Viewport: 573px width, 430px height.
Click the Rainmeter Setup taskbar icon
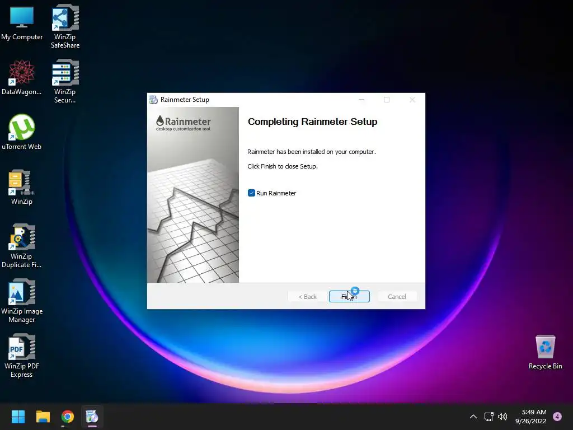[x=92, y=417]
